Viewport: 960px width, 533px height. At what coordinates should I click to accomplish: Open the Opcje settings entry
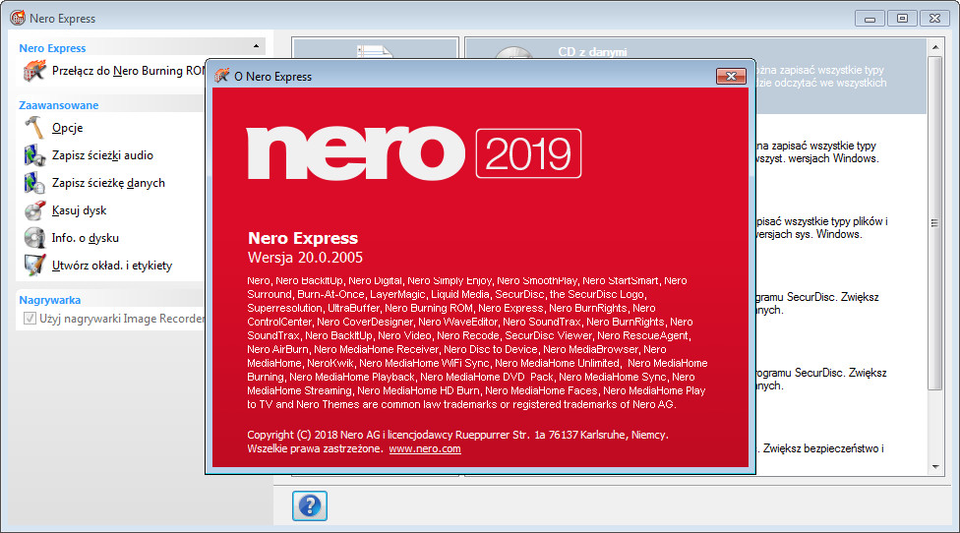pyautogui.click(x=67, y=128)
